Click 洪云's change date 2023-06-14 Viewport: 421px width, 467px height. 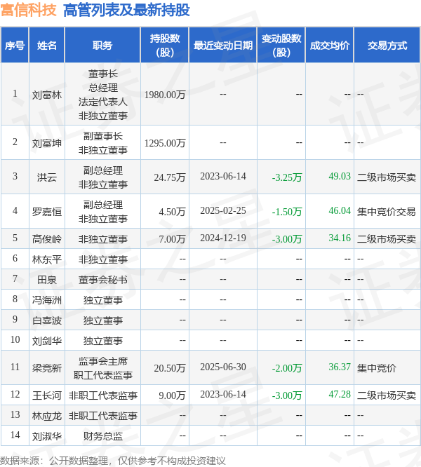click(x=223, y=176)
